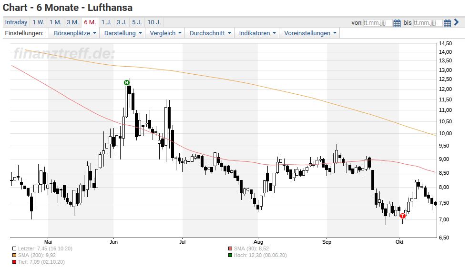Click the green Hoch legend swatch
This screenshot has height=268, width=470.
230,256
